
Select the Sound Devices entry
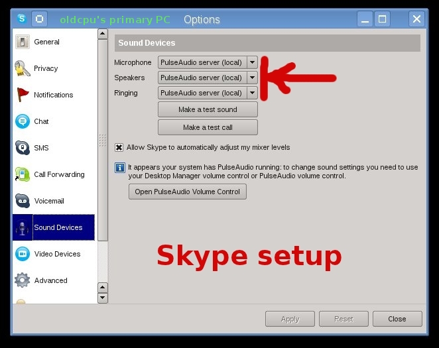[x=54, y=227]
